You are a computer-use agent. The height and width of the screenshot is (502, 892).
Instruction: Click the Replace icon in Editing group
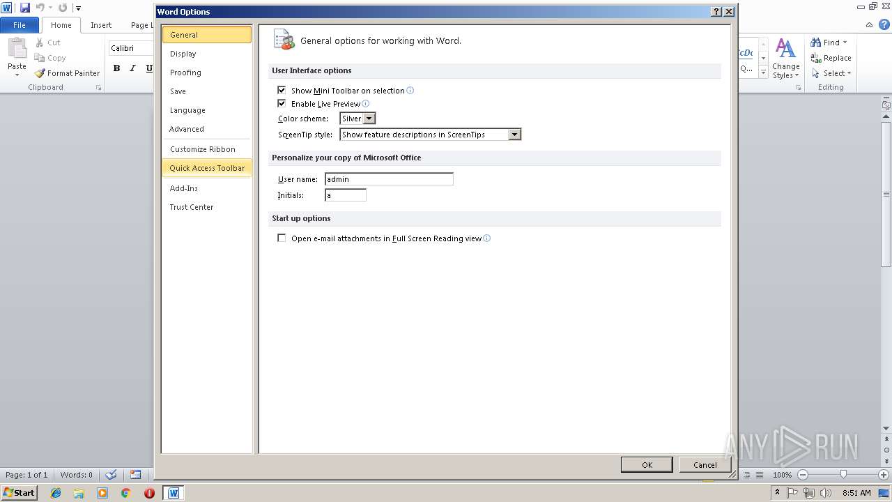[816, 58]
